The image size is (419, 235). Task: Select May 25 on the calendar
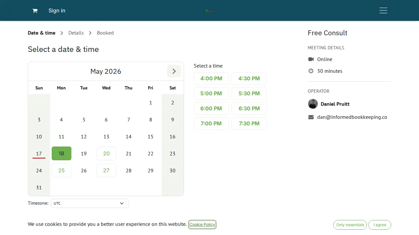point(62,170)
